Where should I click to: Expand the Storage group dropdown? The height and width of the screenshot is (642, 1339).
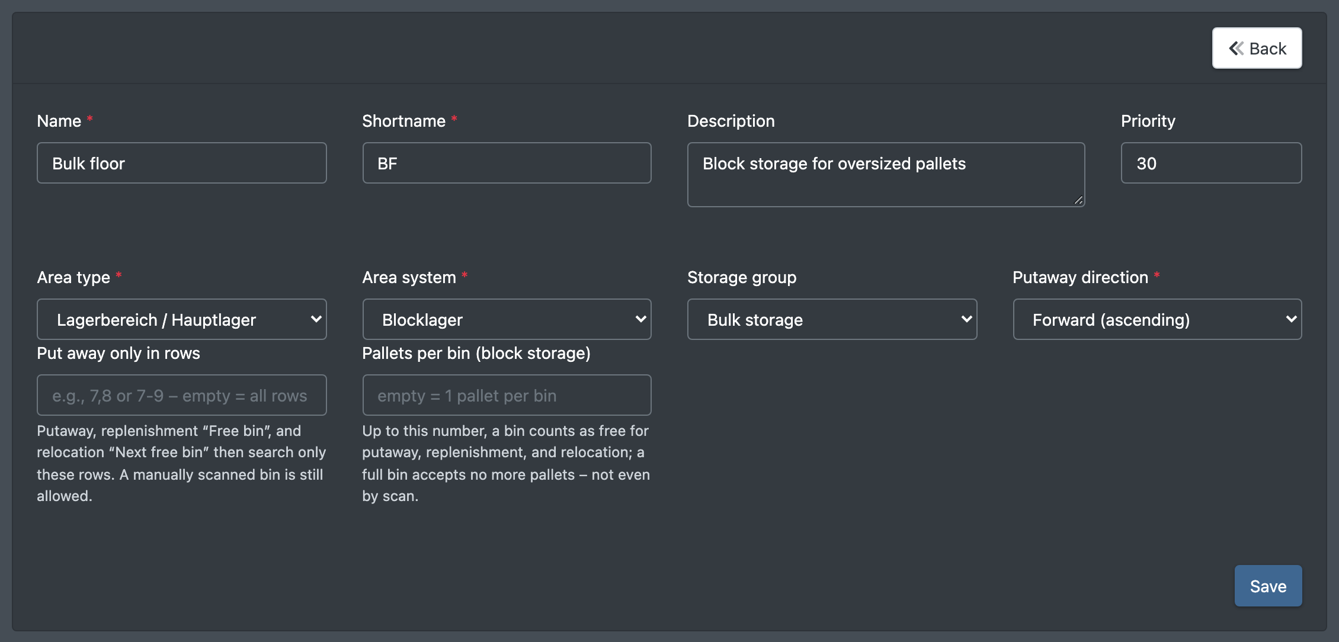832,319
